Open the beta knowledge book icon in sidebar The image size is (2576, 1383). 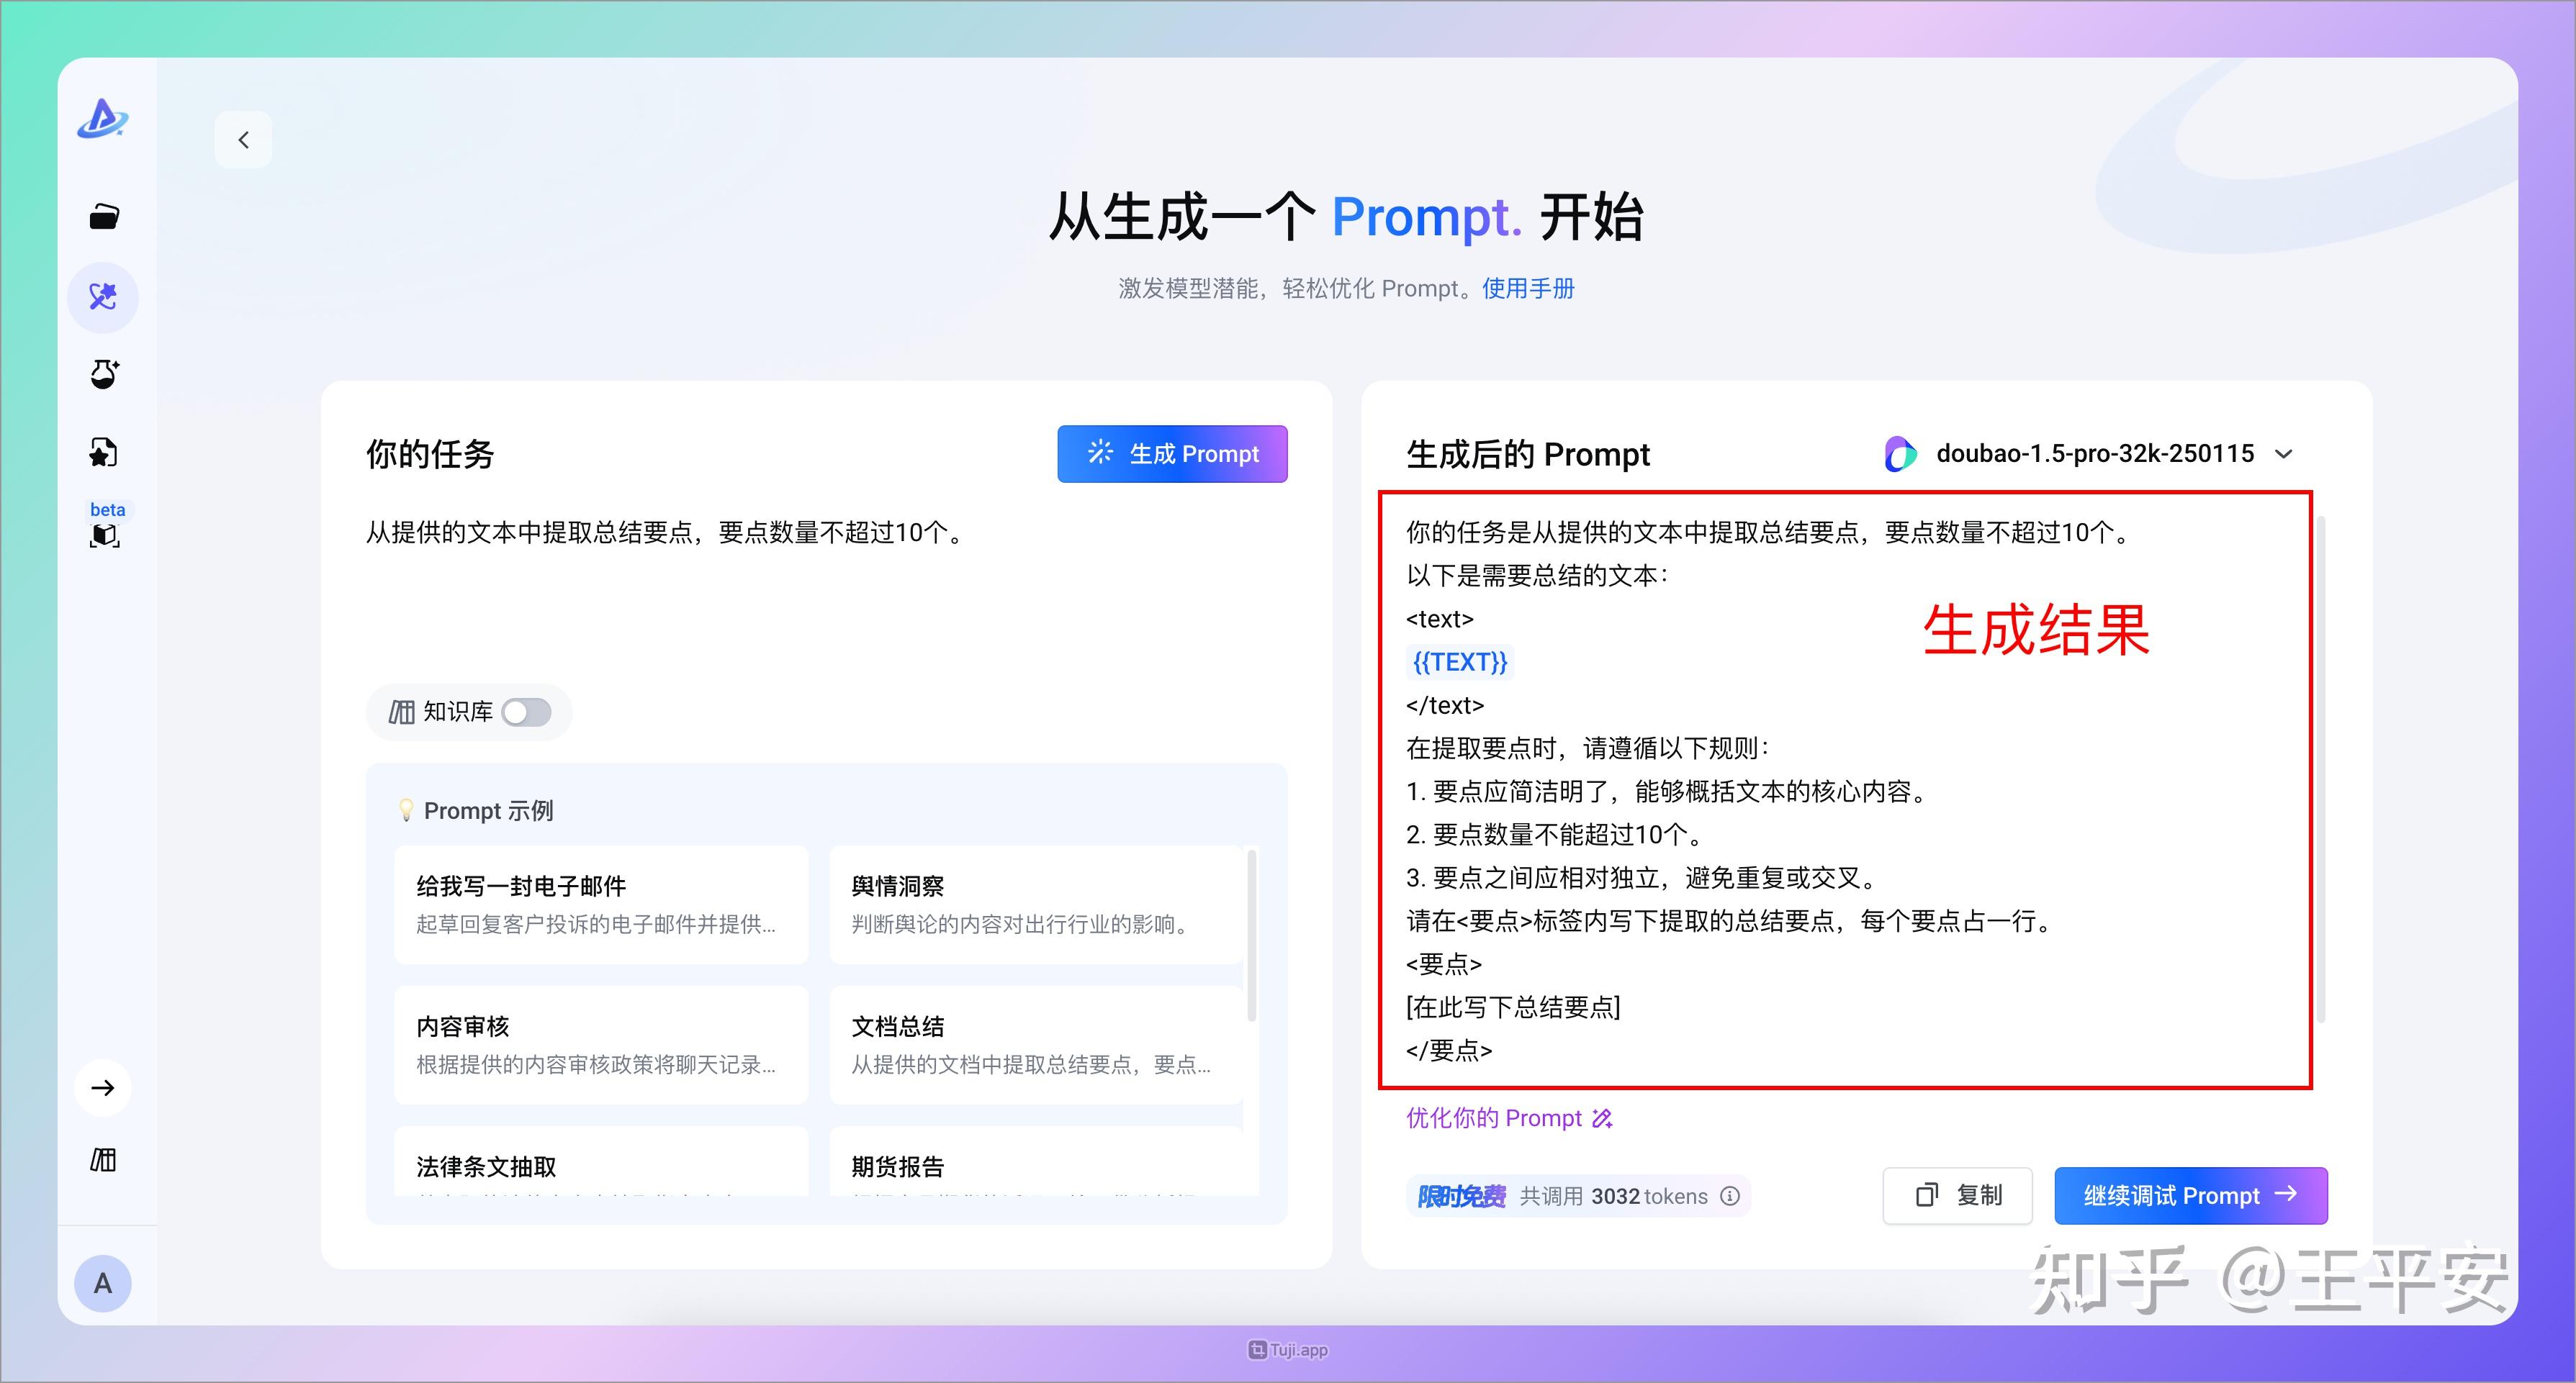coord(106,534)
